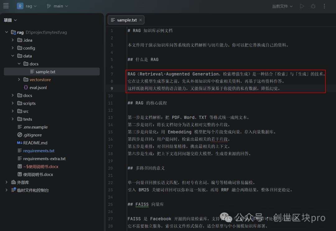
Task: Collapse the data folder
Action: 13,56
